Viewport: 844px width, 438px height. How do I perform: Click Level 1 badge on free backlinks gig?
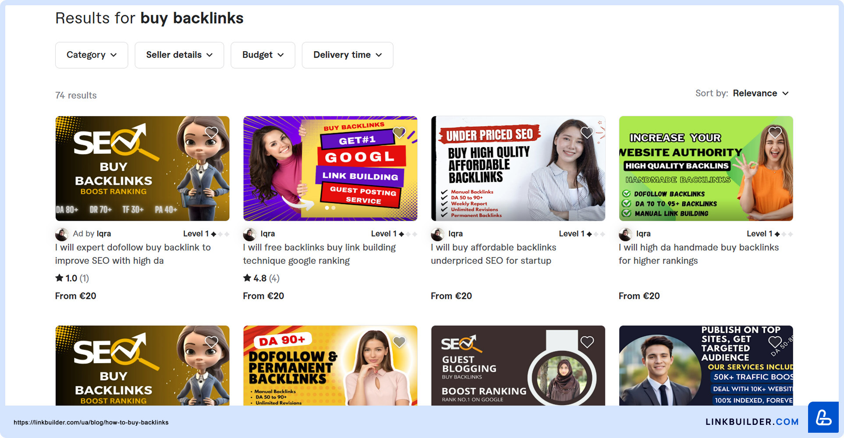pos(394,234)
